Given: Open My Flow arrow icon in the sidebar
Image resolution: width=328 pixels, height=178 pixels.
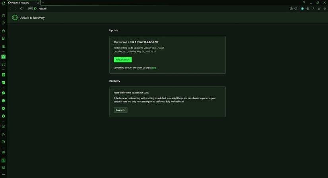Looking at the screenshot, I should click(3, 134).
